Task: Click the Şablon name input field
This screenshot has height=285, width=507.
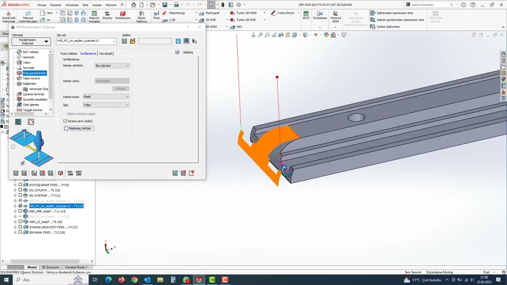Action: coord(155,41)
